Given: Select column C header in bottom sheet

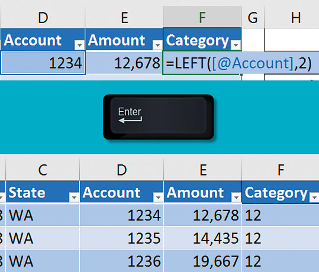Looking at the screenshot, I should click(x=43, y=170).
